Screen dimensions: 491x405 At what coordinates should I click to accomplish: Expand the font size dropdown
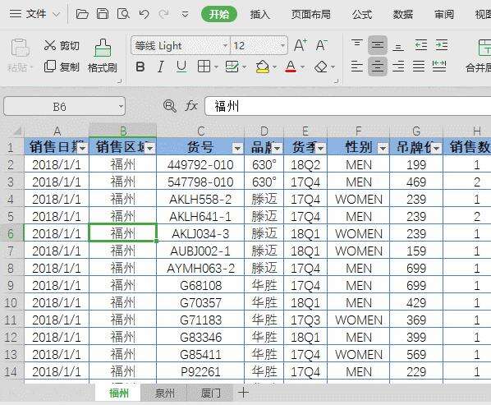tap(282, 46)
